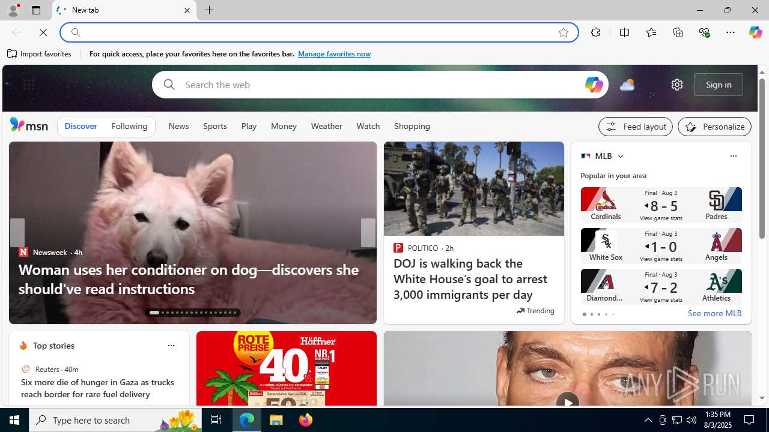Open the notification center icon
The width and height of the screenshot is (769, 432).
coord(750,420)
